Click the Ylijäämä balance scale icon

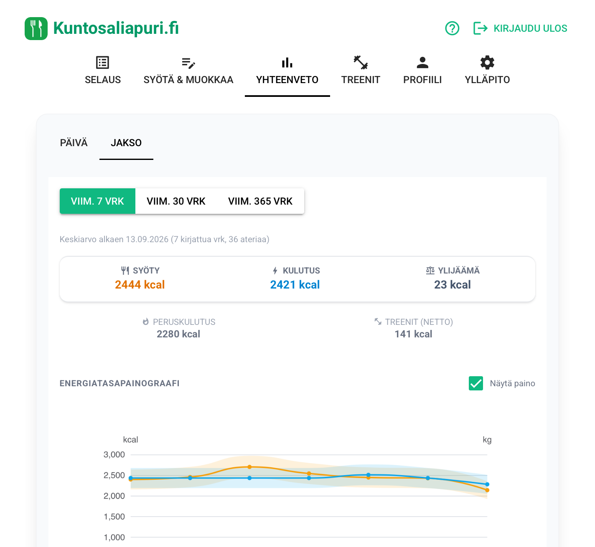[x=430, y=271]
